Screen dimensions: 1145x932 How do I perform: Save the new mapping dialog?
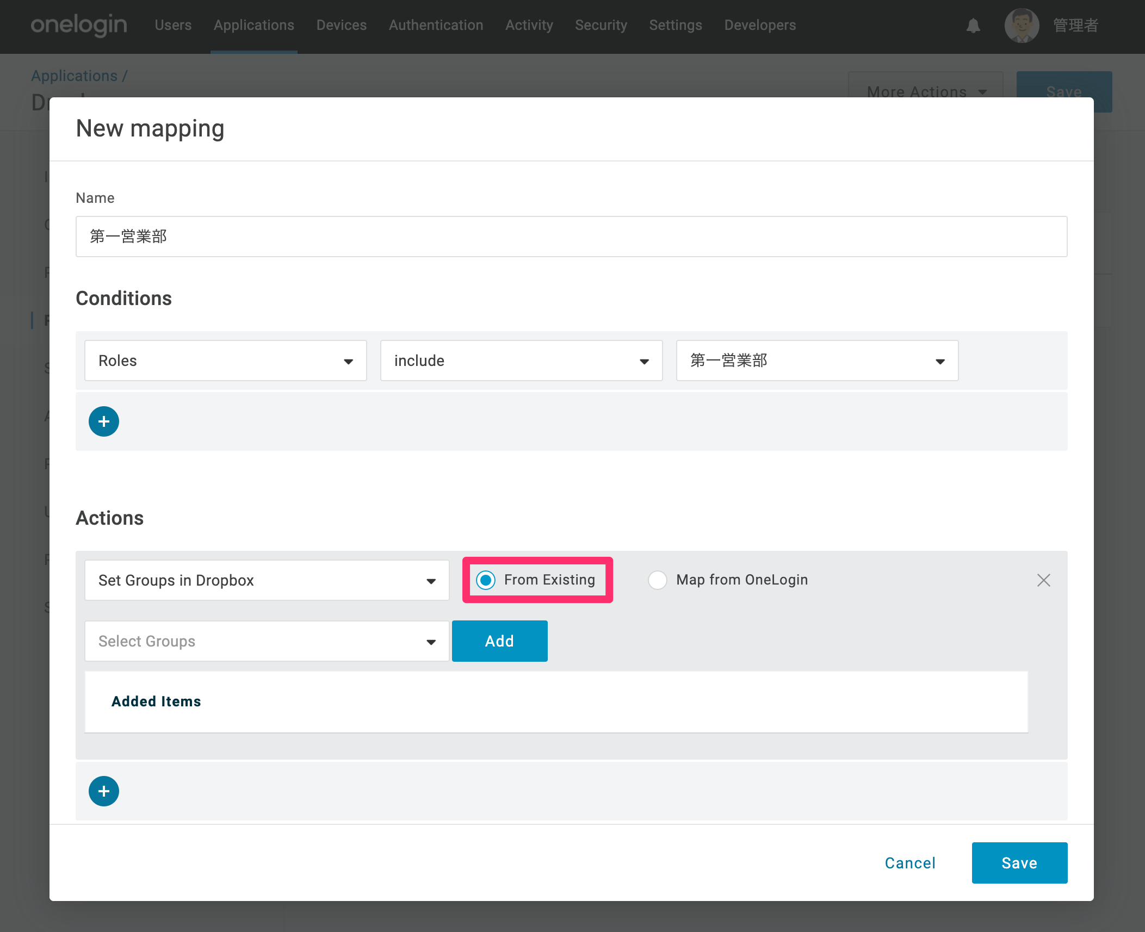click(x=1020, y=863)
